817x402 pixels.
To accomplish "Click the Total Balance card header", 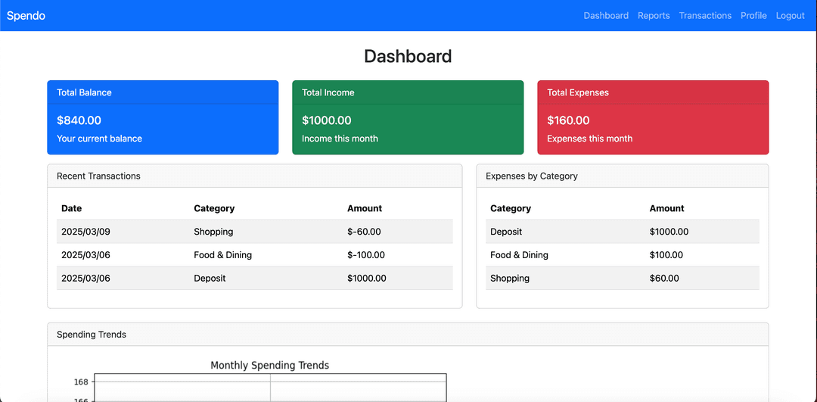I will [163, 92].
